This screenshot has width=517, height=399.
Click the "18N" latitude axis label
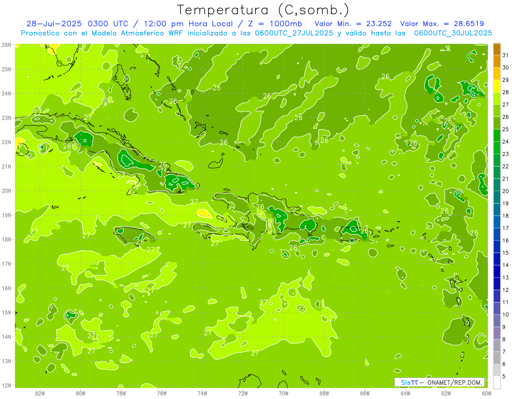click(x=6, y=239)
